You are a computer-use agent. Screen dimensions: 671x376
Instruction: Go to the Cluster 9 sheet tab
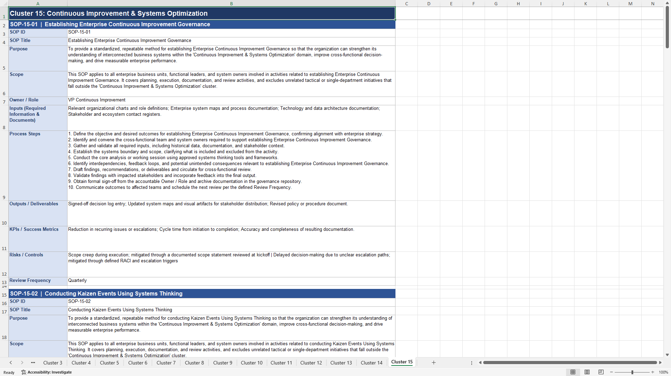(223, 363)
